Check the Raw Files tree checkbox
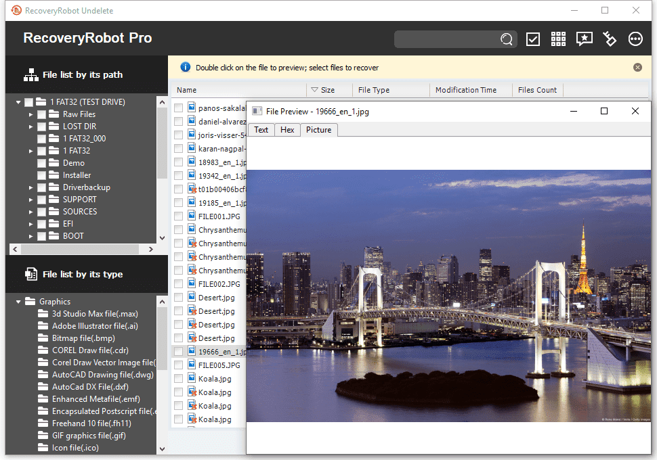Image resolution: width=657 pixels, height=460 pixels. [41, 114]
